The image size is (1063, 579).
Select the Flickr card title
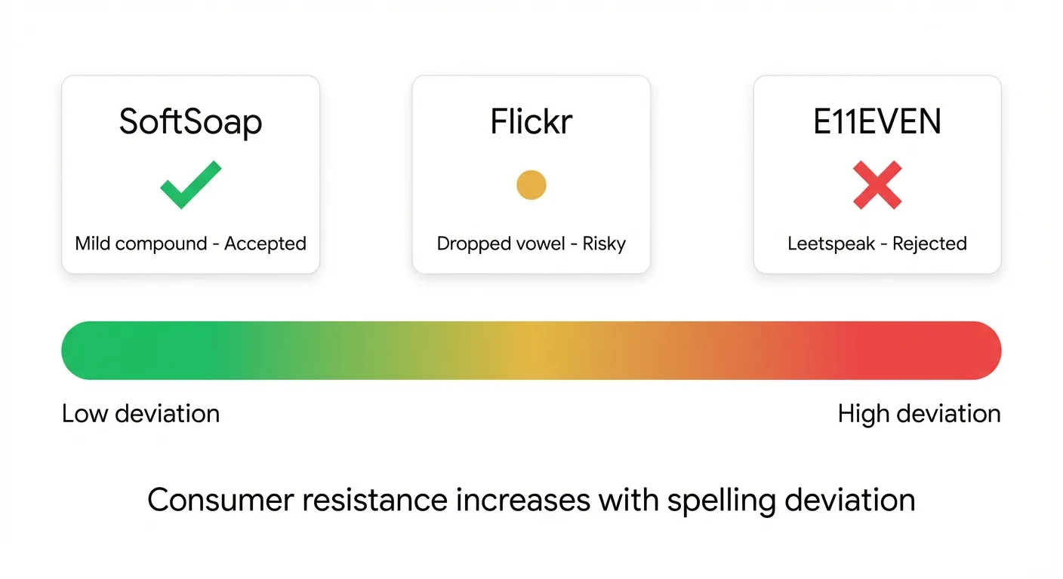531,122
